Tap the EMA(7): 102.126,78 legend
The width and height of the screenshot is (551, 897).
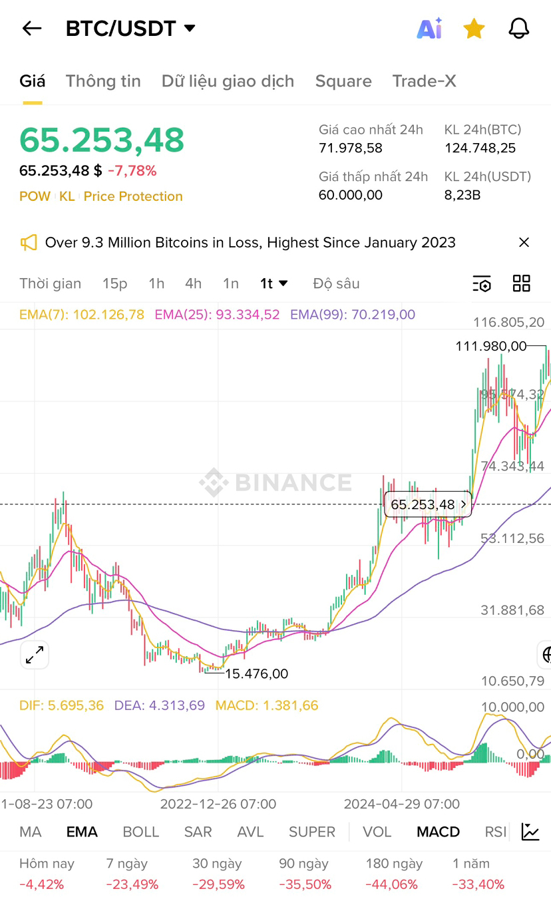point(82,314)
